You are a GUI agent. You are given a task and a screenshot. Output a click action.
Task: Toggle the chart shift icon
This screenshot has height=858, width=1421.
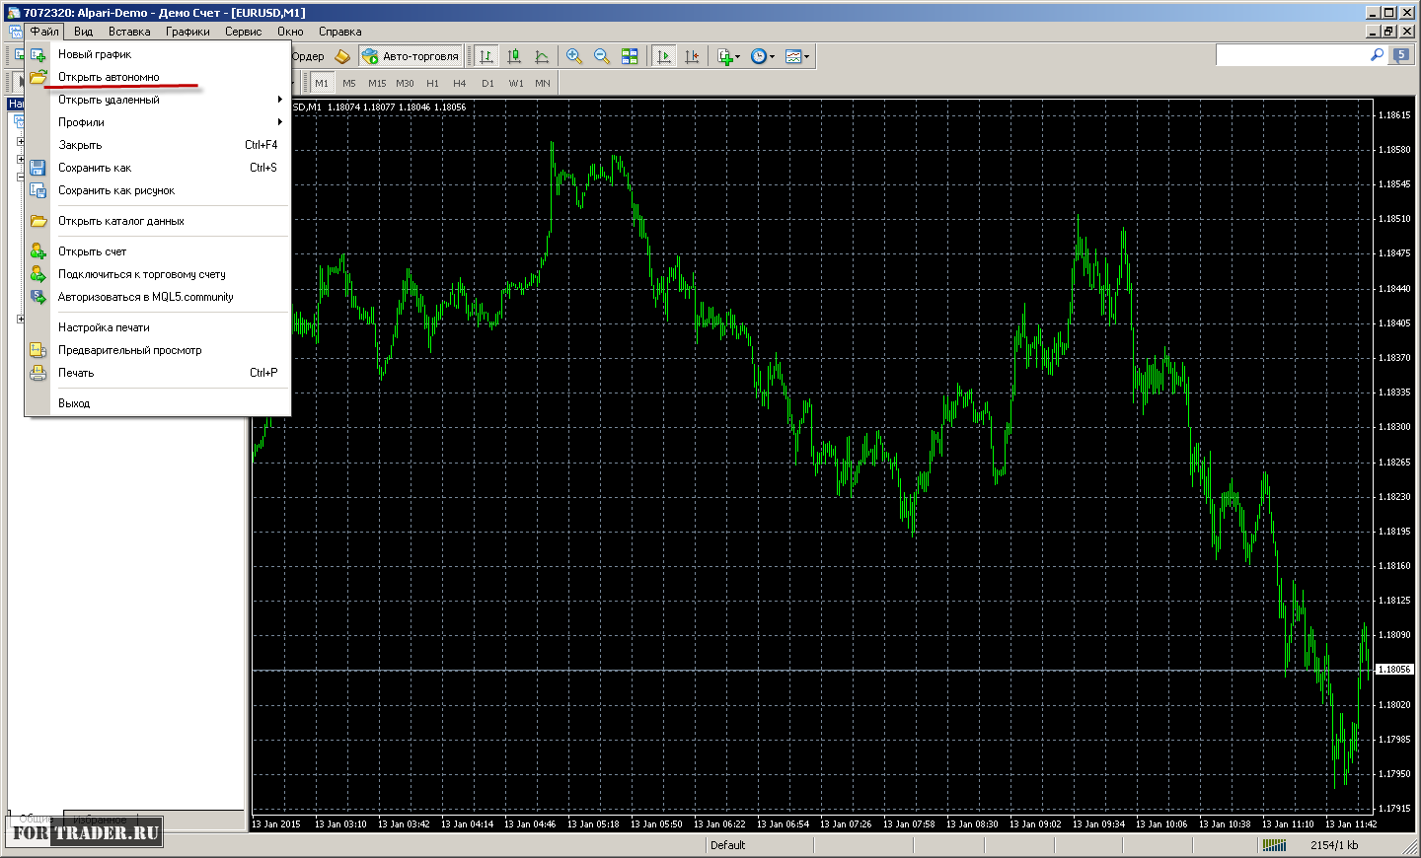(x=692, y=56)
